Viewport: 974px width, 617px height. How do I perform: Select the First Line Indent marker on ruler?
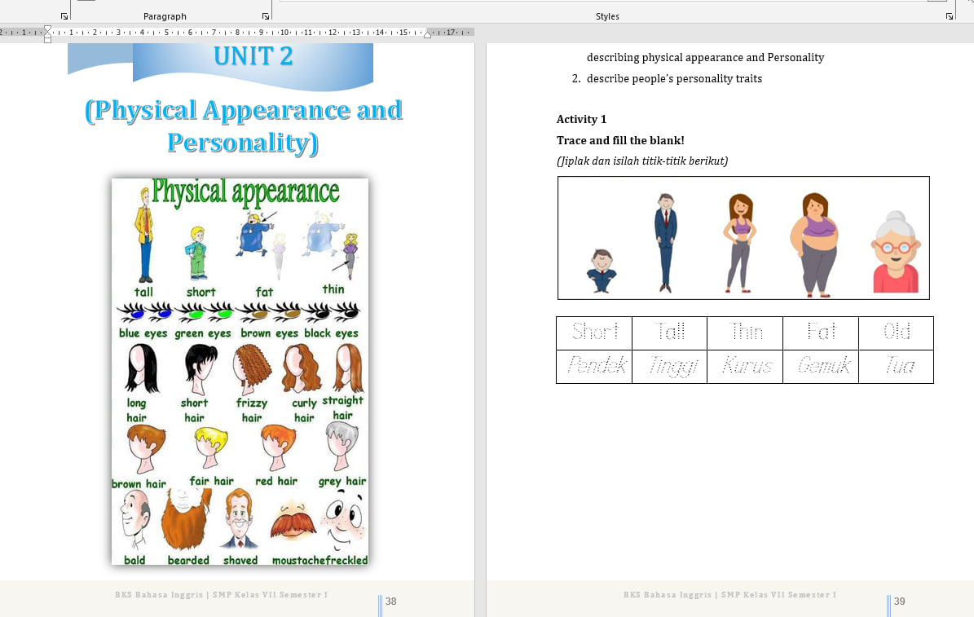click(x=48, y=29)
